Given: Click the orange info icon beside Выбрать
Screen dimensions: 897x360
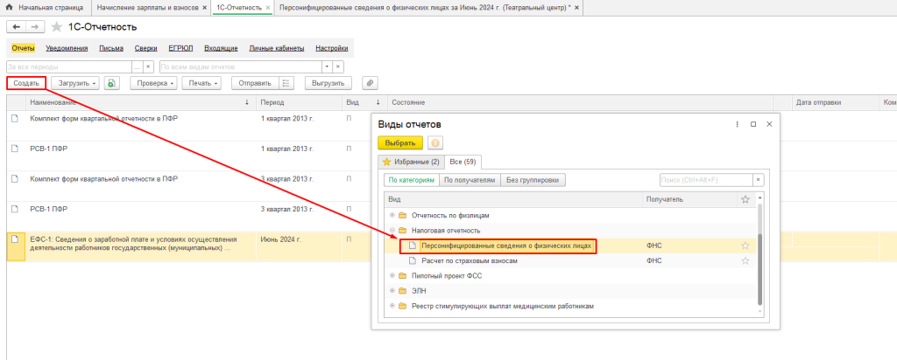Looking at the screenshot, I should [435, 143].
